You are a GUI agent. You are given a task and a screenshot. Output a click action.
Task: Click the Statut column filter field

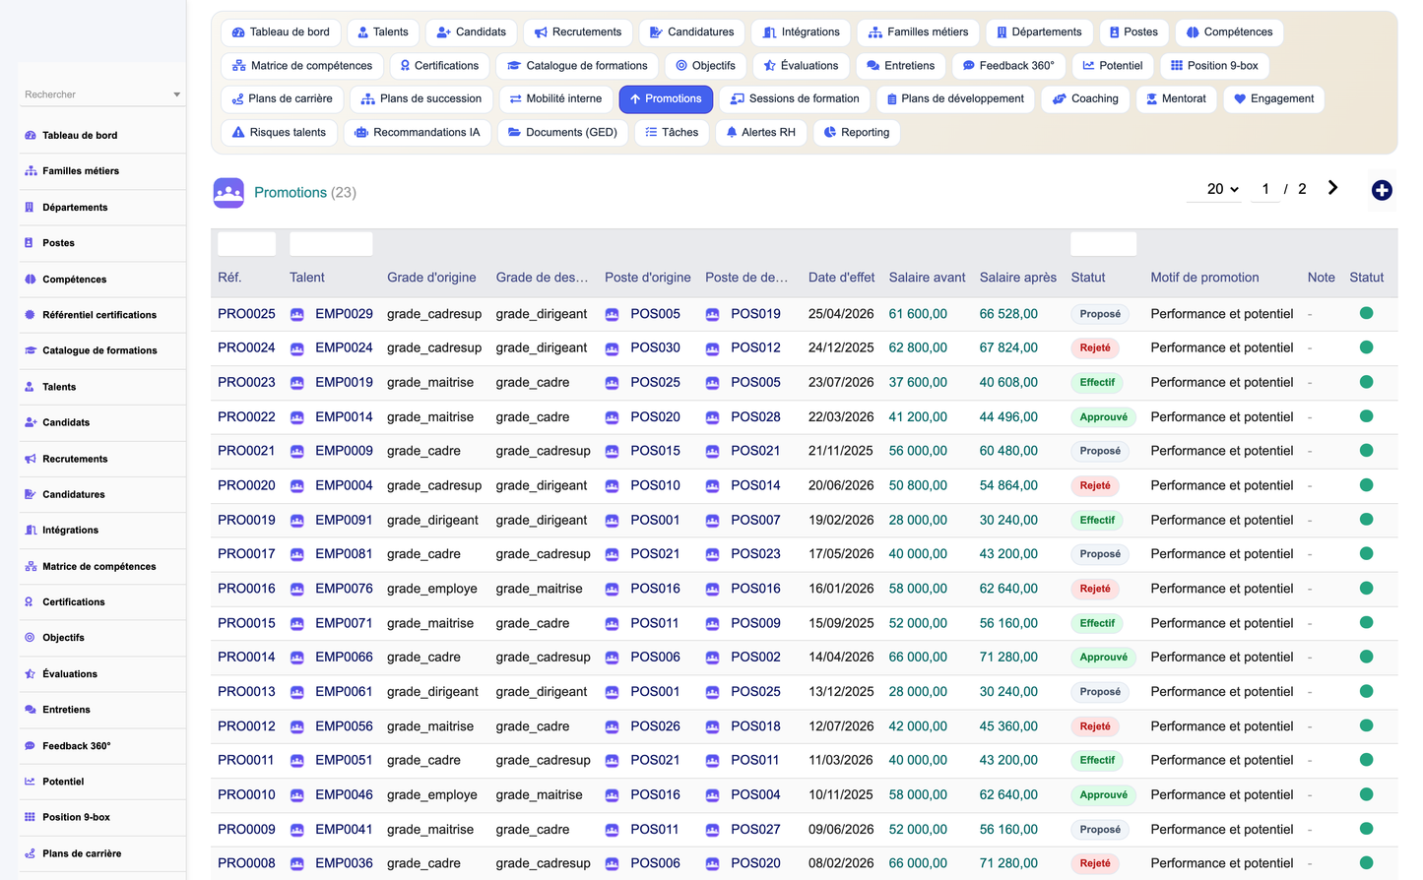1103,244
